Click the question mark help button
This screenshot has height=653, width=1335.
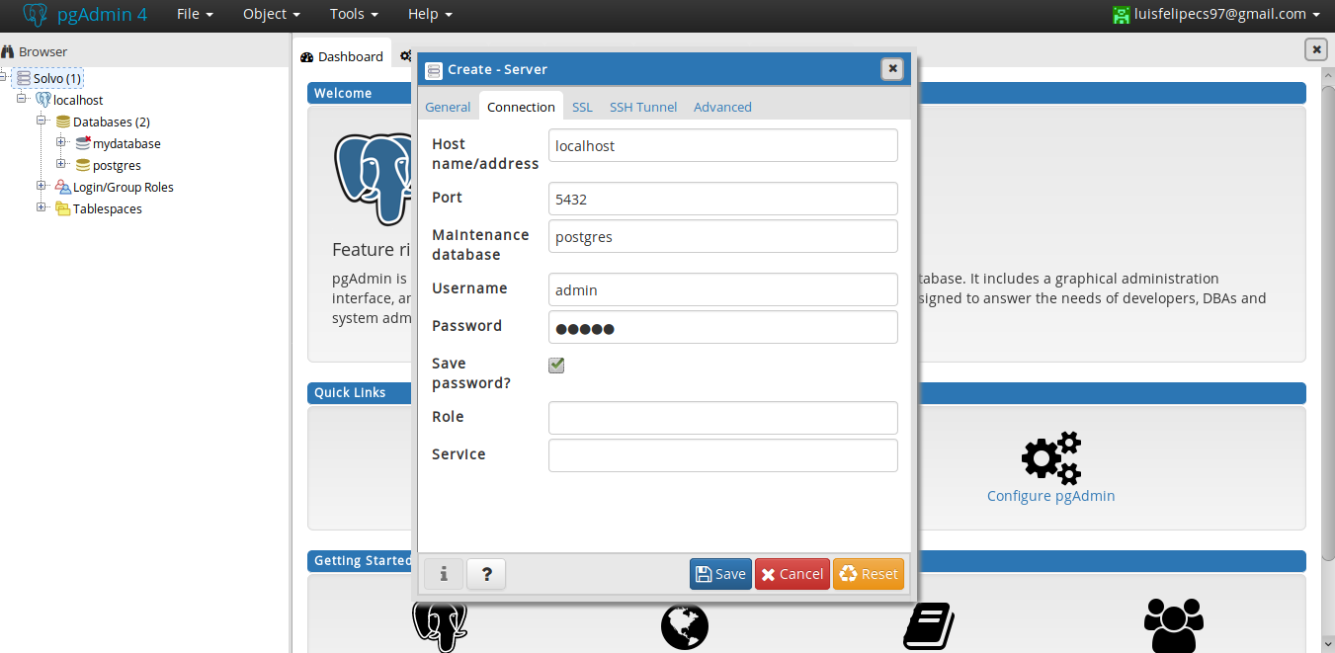click(x=486, y=573)
